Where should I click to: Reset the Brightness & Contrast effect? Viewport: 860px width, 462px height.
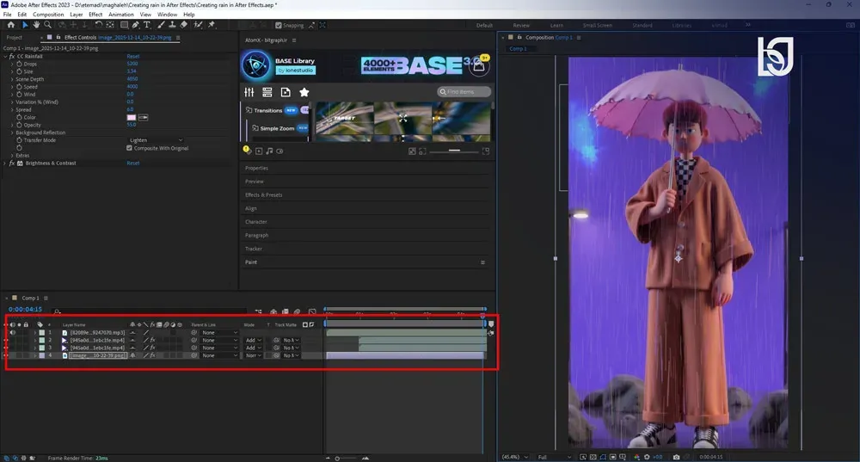click(x=132, y=163)
